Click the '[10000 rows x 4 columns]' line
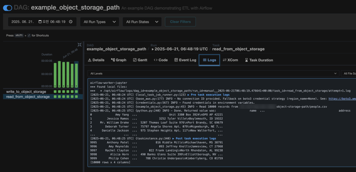 110,162
